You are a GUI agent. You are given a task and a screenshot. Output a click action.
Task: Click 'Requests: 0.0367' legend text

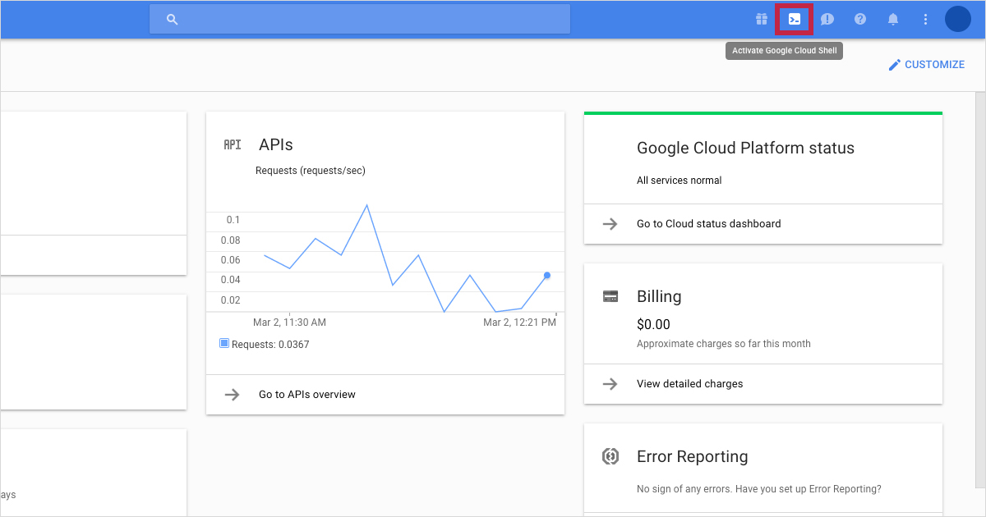(270, 345)
